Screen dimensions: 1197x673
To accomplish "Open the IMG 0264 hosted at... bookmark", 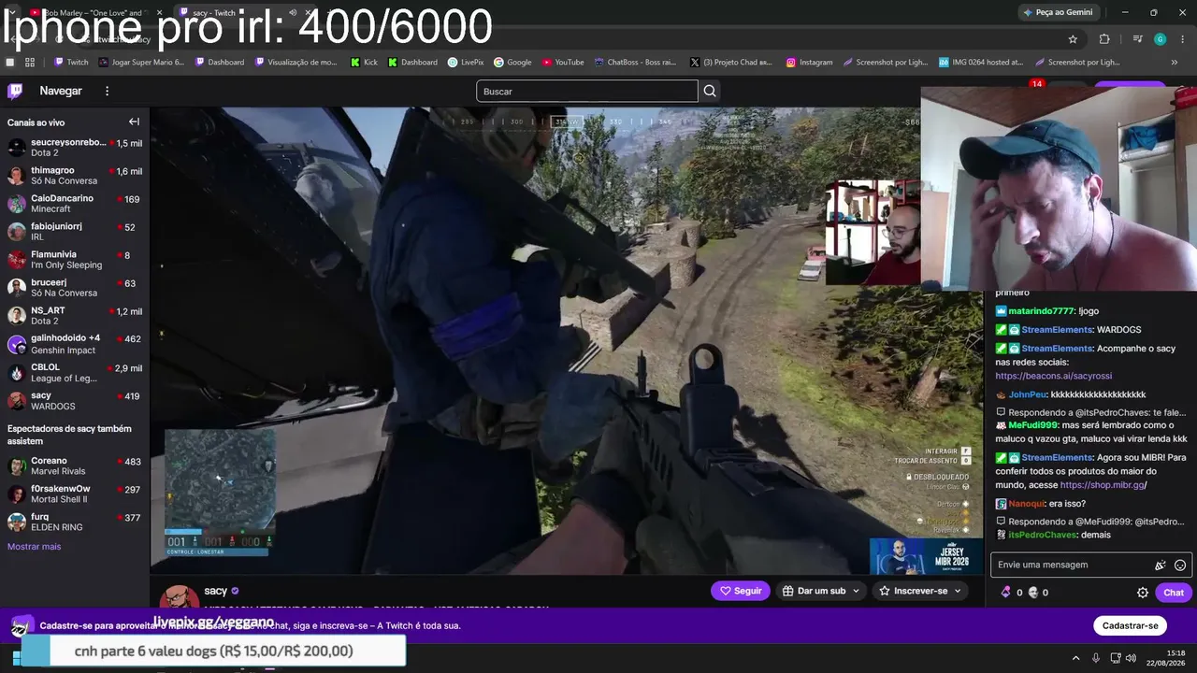I will coord(981,63).
